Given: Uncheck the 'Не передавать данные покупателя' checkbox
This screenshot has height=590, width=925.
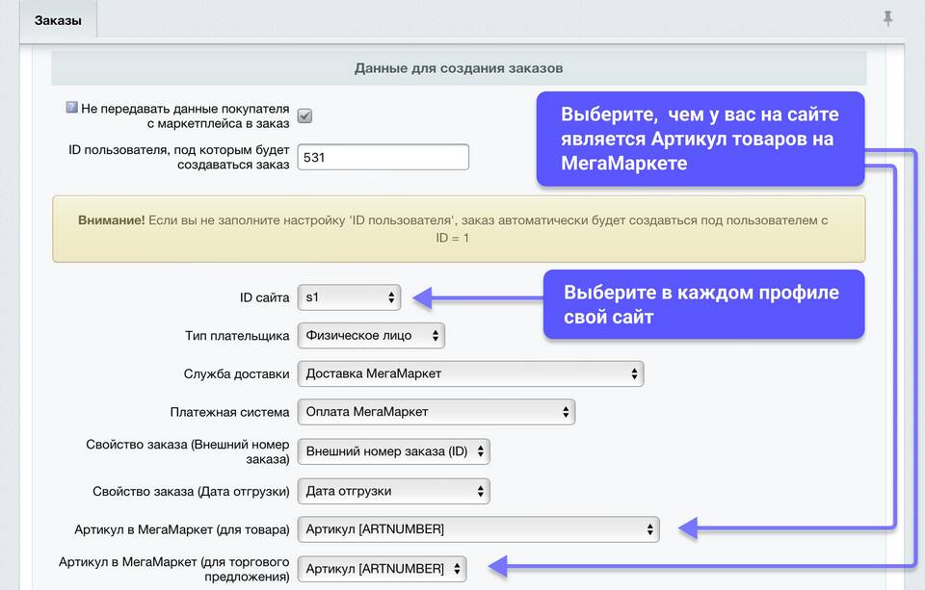Looking at the screenshot, I should click(304, 116).
